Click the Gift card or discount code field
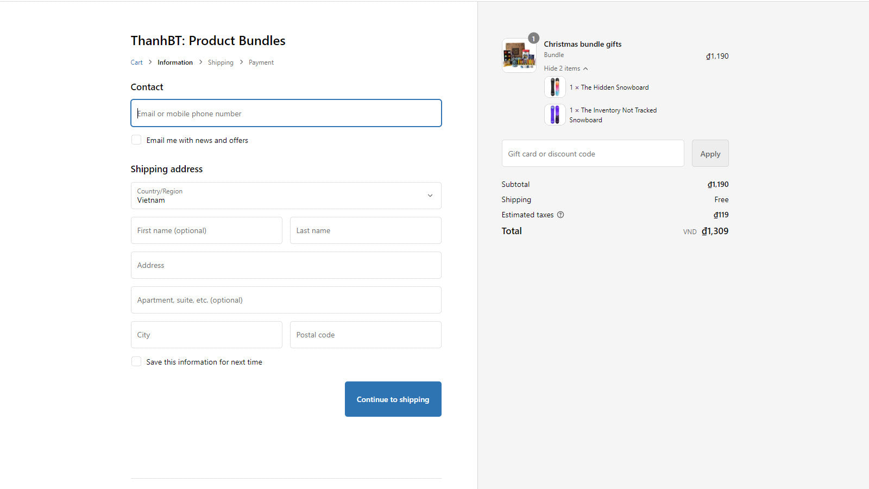Viewport: 869px width, 489px height. 593,154
